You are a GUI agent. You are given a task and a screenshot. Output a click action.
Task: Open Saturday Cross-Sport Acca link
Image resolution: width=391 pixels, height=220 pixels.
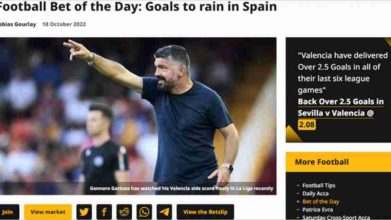click(x=336, y=217)
